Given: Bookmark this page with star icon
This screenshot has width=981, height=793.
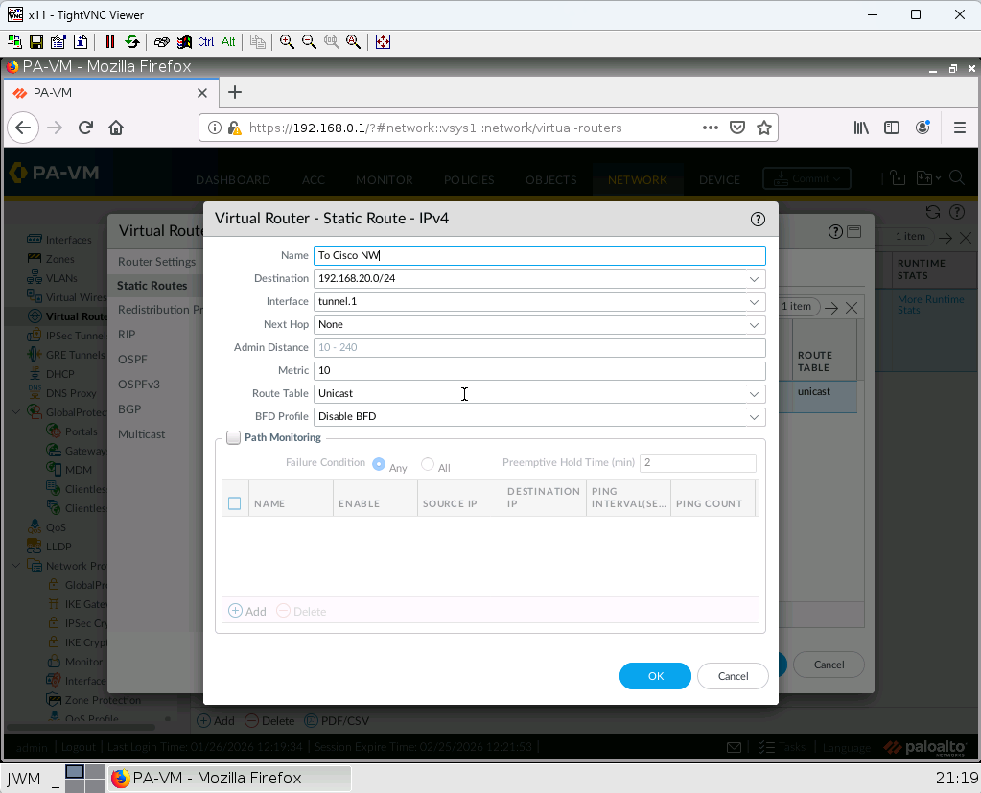Looking at the screenshot, I should pos(764,128).
